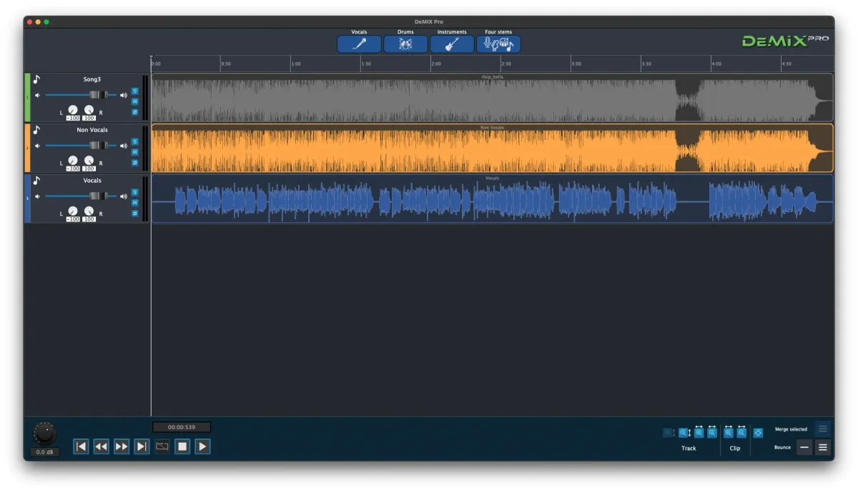Click the Clip zoom in icon
The height and width of the screenshot is (492, 858).
[729, 433]
